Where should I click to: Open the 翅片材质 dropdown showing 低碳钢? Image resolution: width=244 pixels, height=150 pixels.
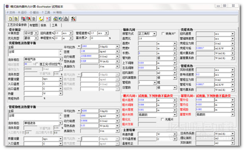point(157,115)
